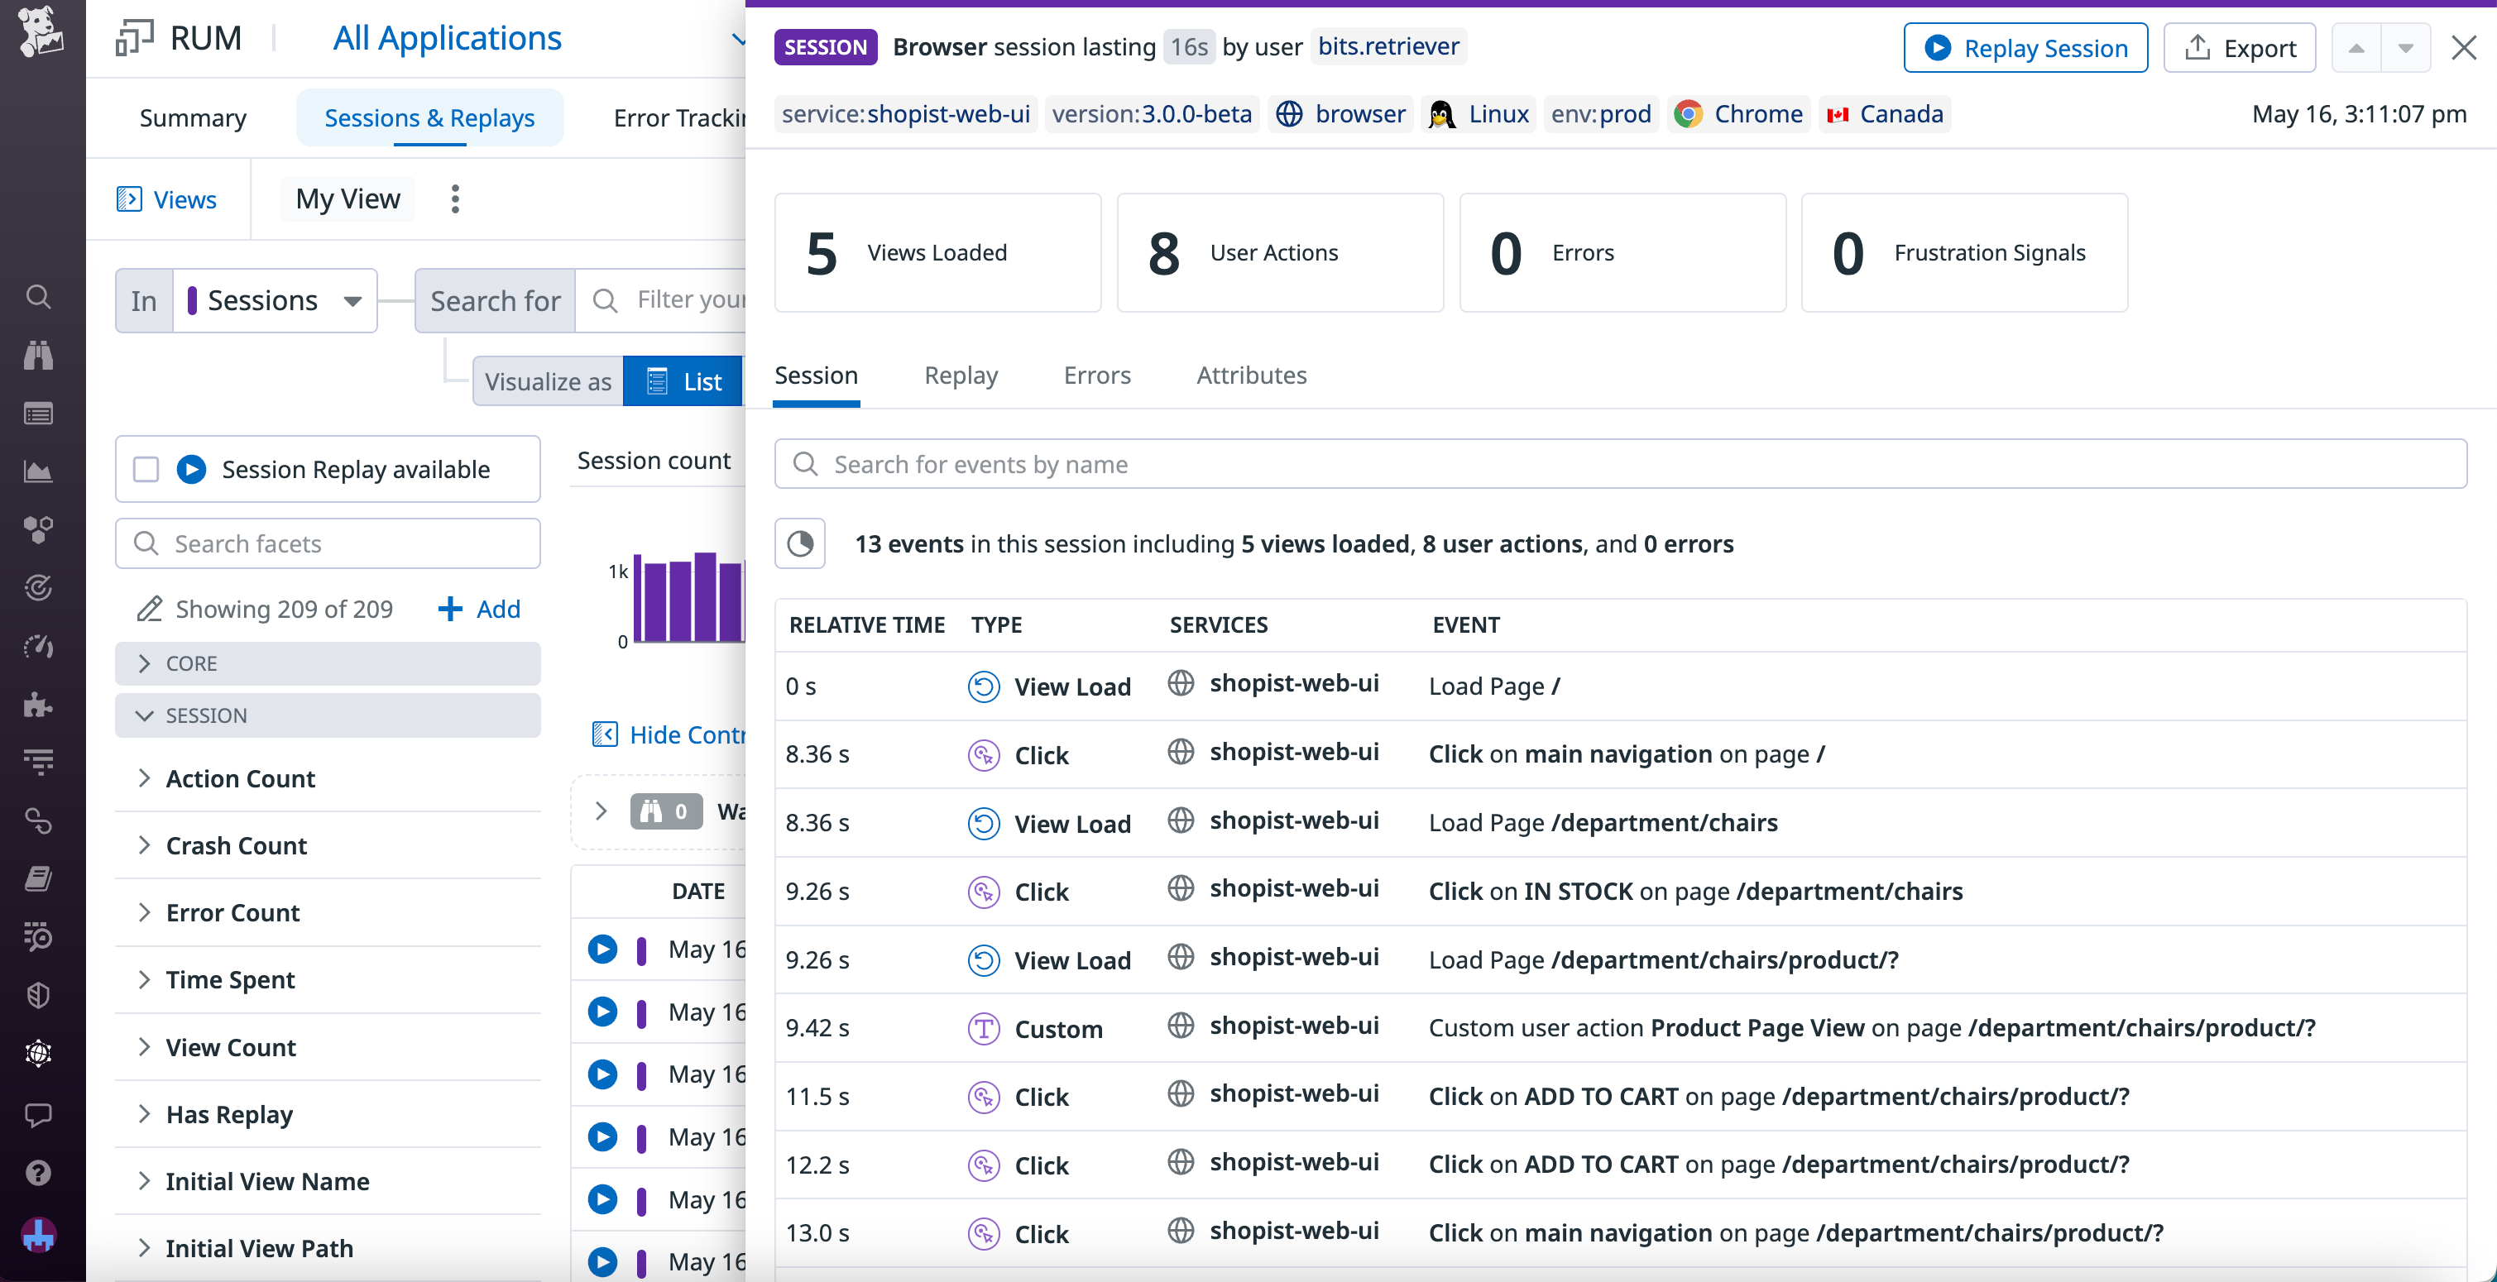Click the Replay Session button
This screenshot has width=2497, height=1282.
point(2025,47)
